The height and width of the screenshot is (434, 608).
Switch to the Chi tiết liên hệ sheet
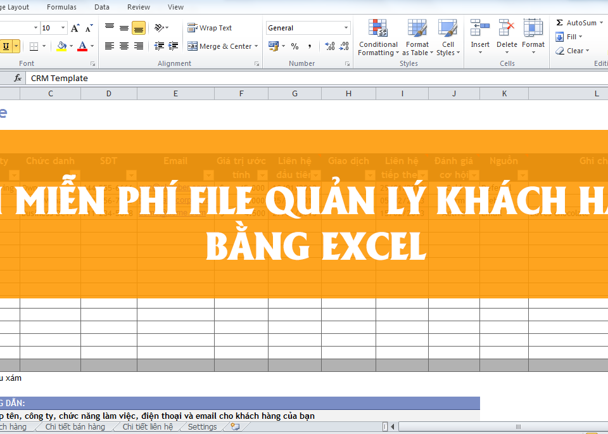pyautogui.click(x=148, y=426)
